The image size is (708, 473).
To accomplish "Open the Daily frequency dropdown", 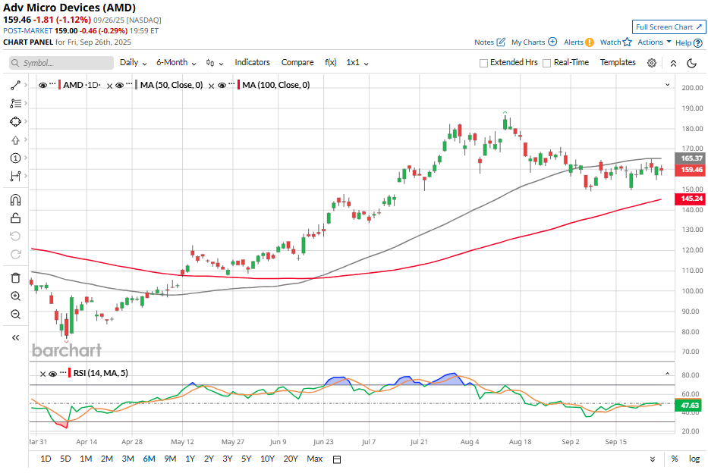I will [133, 63].
